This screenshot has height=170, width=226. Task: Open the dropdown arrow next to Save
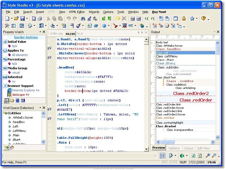27,18
